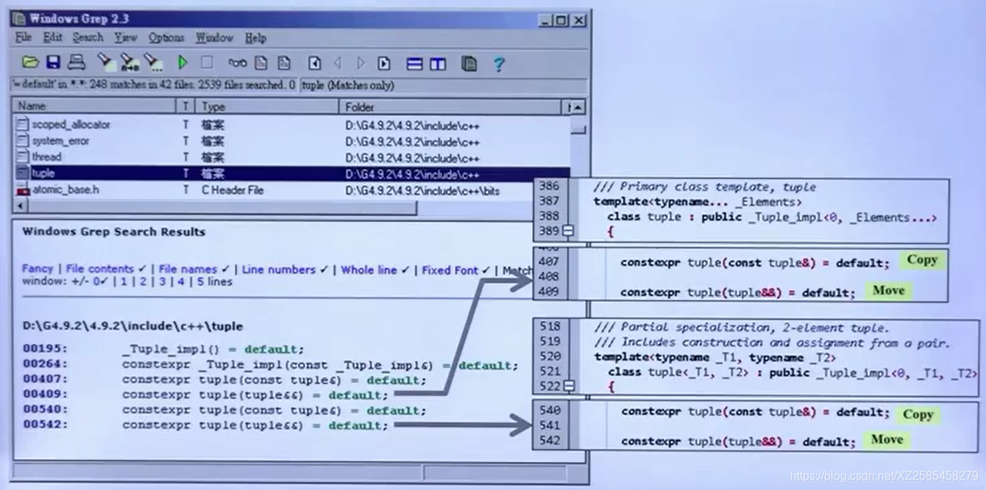This screenshot has width=986, height=490.
Task: Click the tuple row file icon
Action: point(23,173)
